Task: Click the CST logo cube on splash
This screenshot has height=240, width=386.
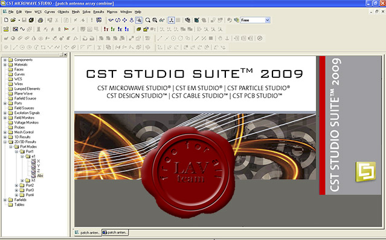Action: 365,171
